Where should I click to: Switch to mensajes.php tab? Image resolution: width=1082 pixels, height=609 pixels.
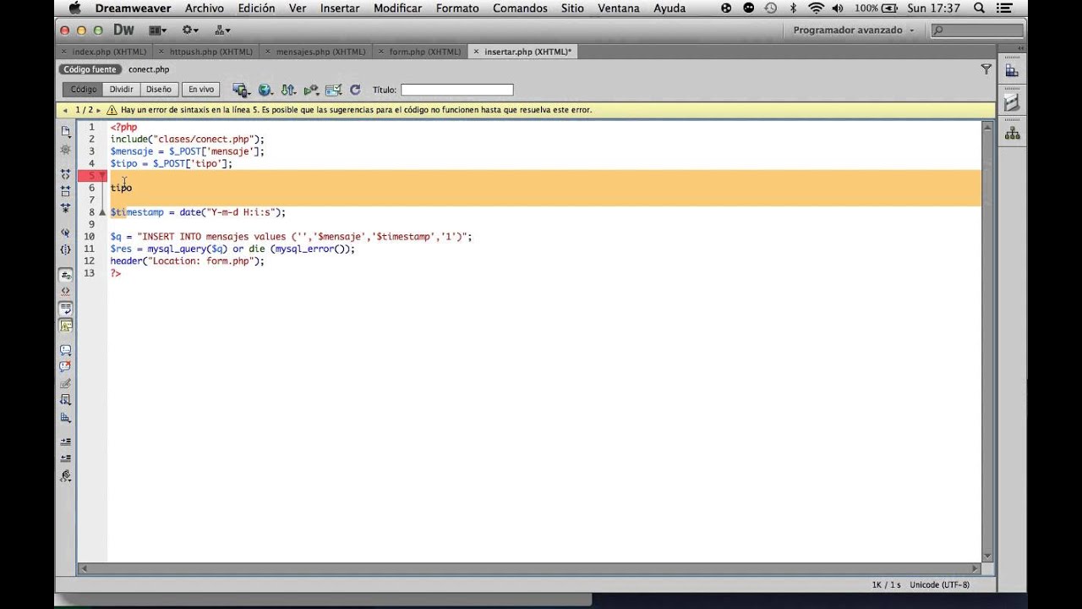click(320, 52)
